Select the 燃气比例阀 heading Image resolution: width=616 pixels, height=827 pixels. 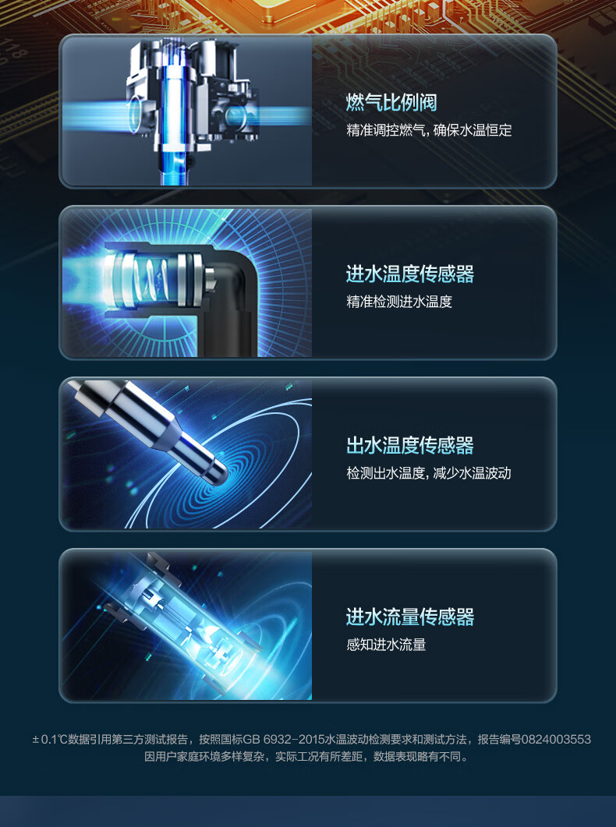point(391,102)
